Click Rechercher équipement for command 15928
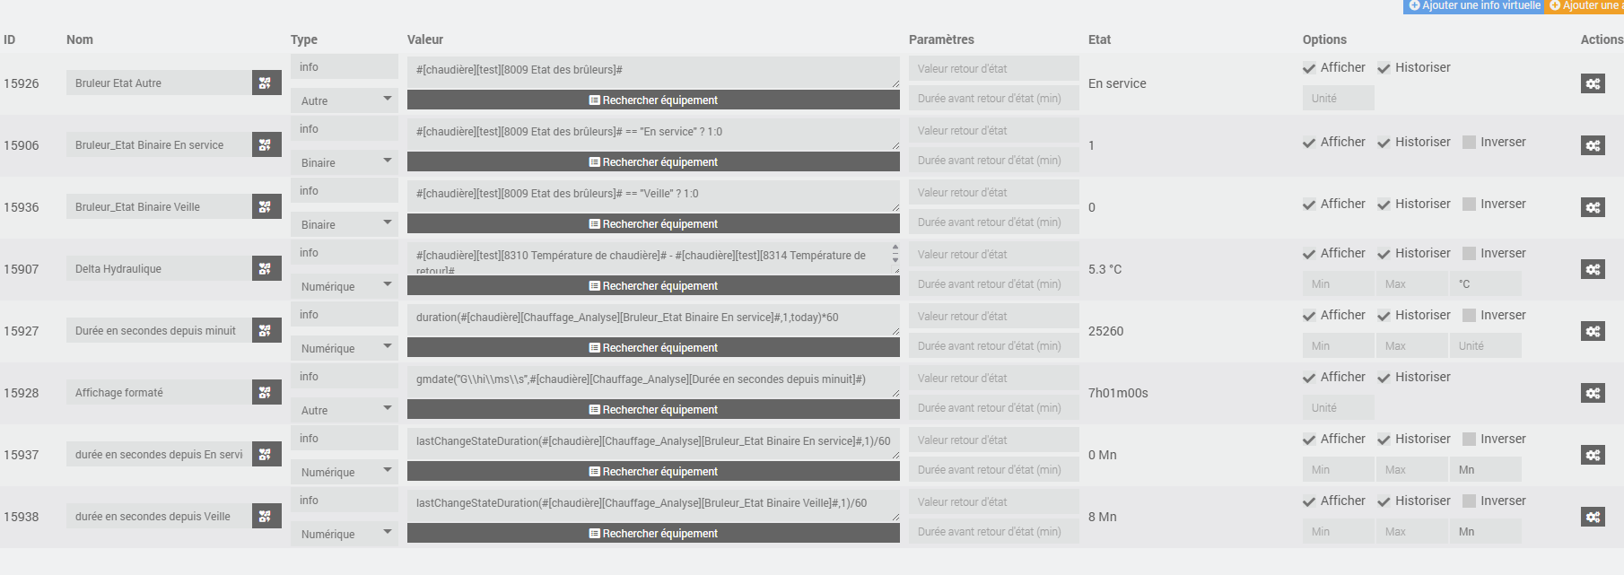This screenshot has width=1624, height=575. (653, 410)
